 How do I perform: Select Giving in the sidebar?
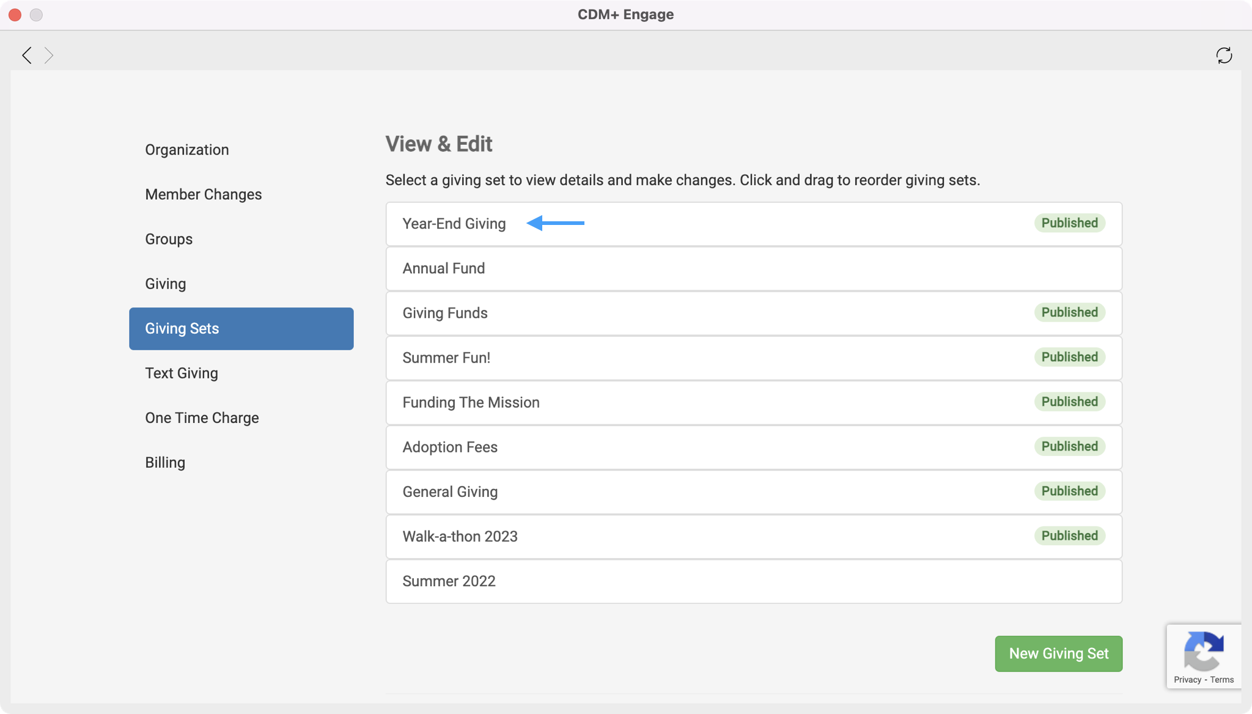pos(165,284)
